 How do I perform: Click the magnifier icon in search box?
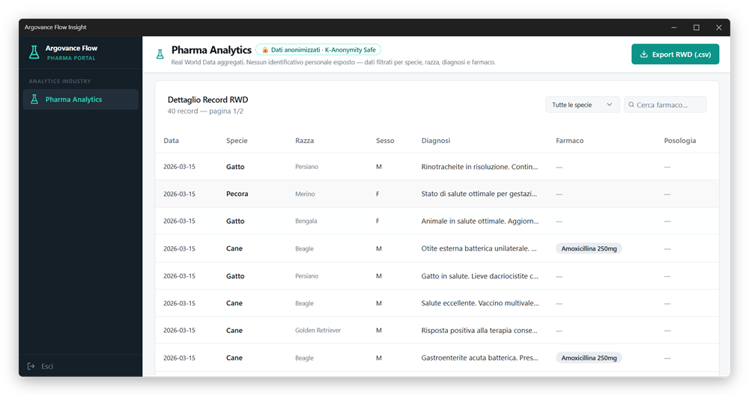631,105
